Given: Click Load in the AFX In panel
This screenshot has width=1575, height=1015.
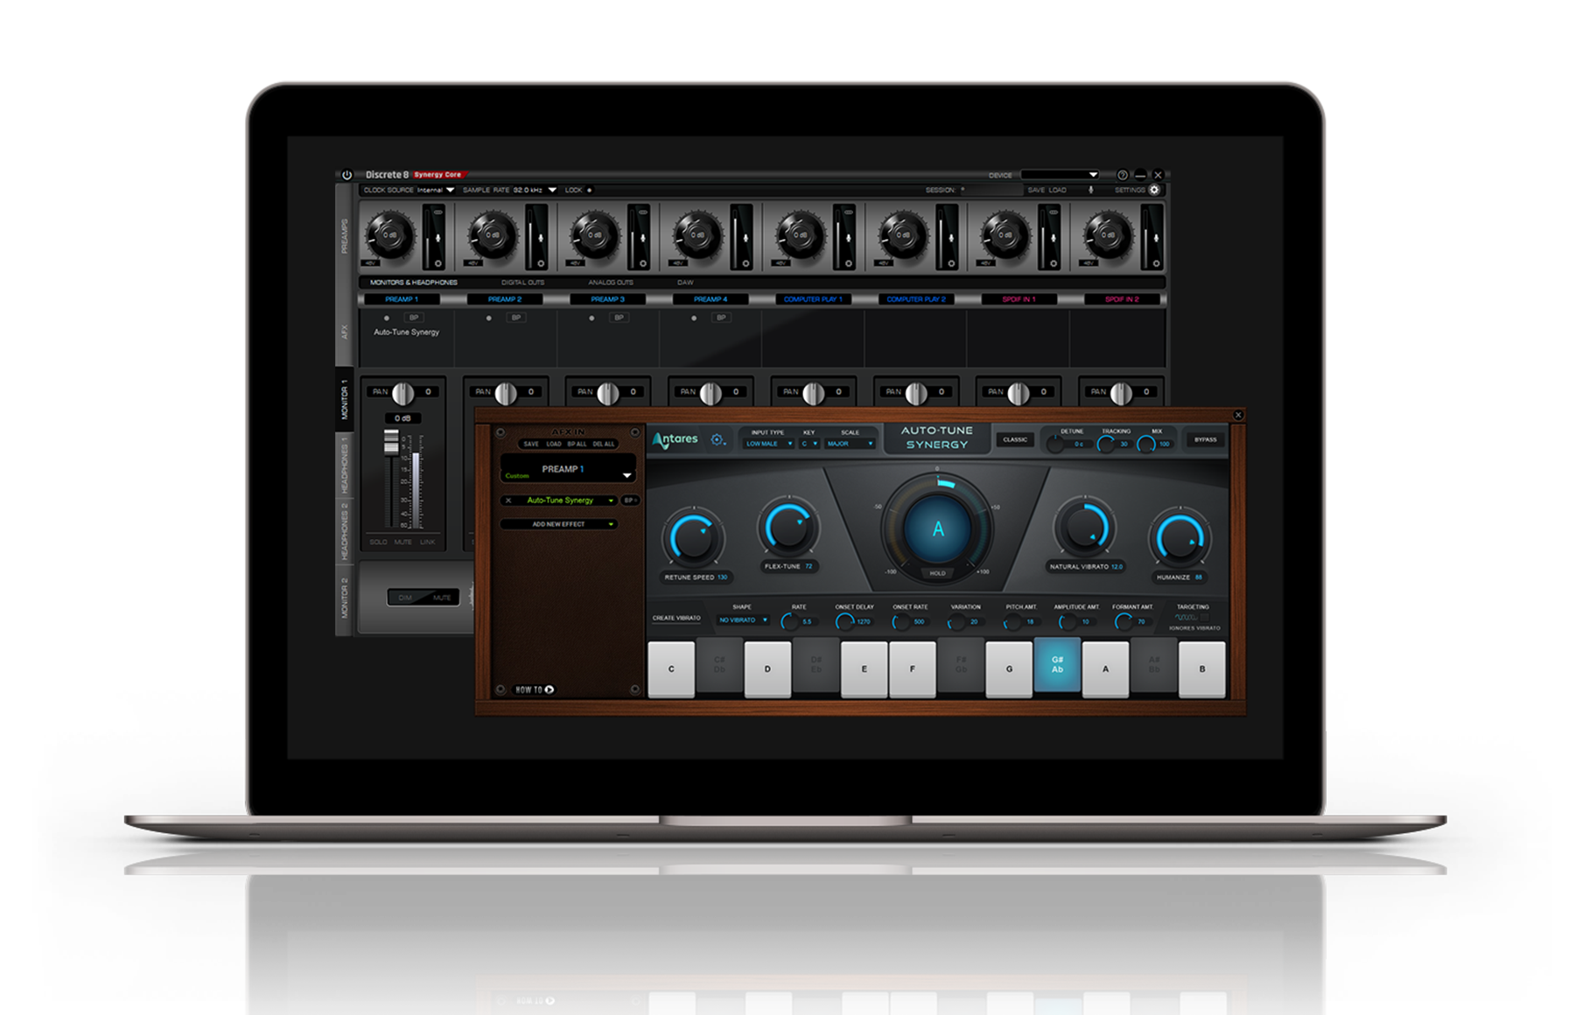Looking at the screenshot, I should [553, 444].
